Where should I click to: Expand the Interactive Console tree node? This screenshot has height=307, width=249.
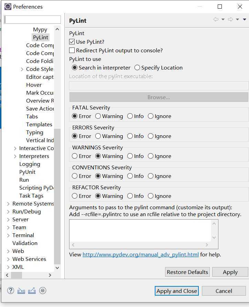point(15,149)
